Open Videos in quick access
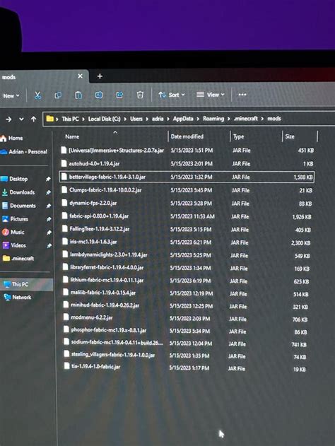This screenshot has width=335, height=446. click(x=14, y=245)
